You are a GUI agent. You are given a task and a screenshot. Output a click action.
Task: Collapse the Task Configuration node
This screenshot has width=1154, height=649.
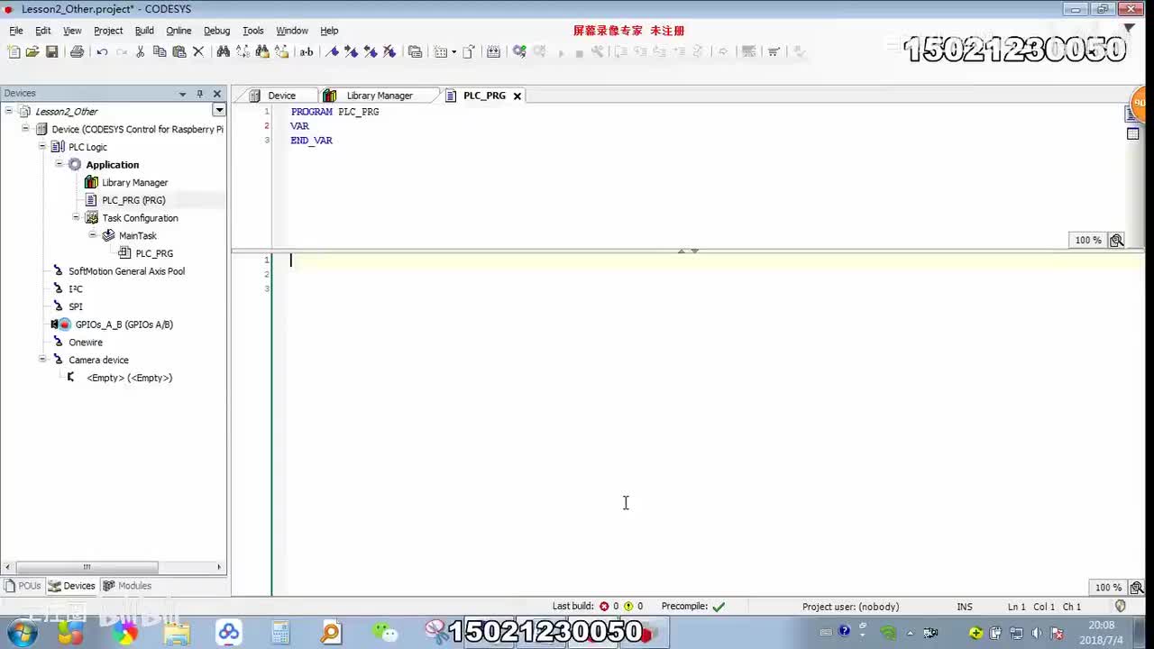[76, 217]
